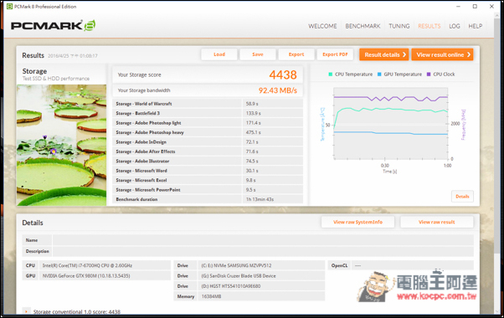Click the Export PDF button
The width and height of the screenshot is (504, 318).
click(335, 54)
